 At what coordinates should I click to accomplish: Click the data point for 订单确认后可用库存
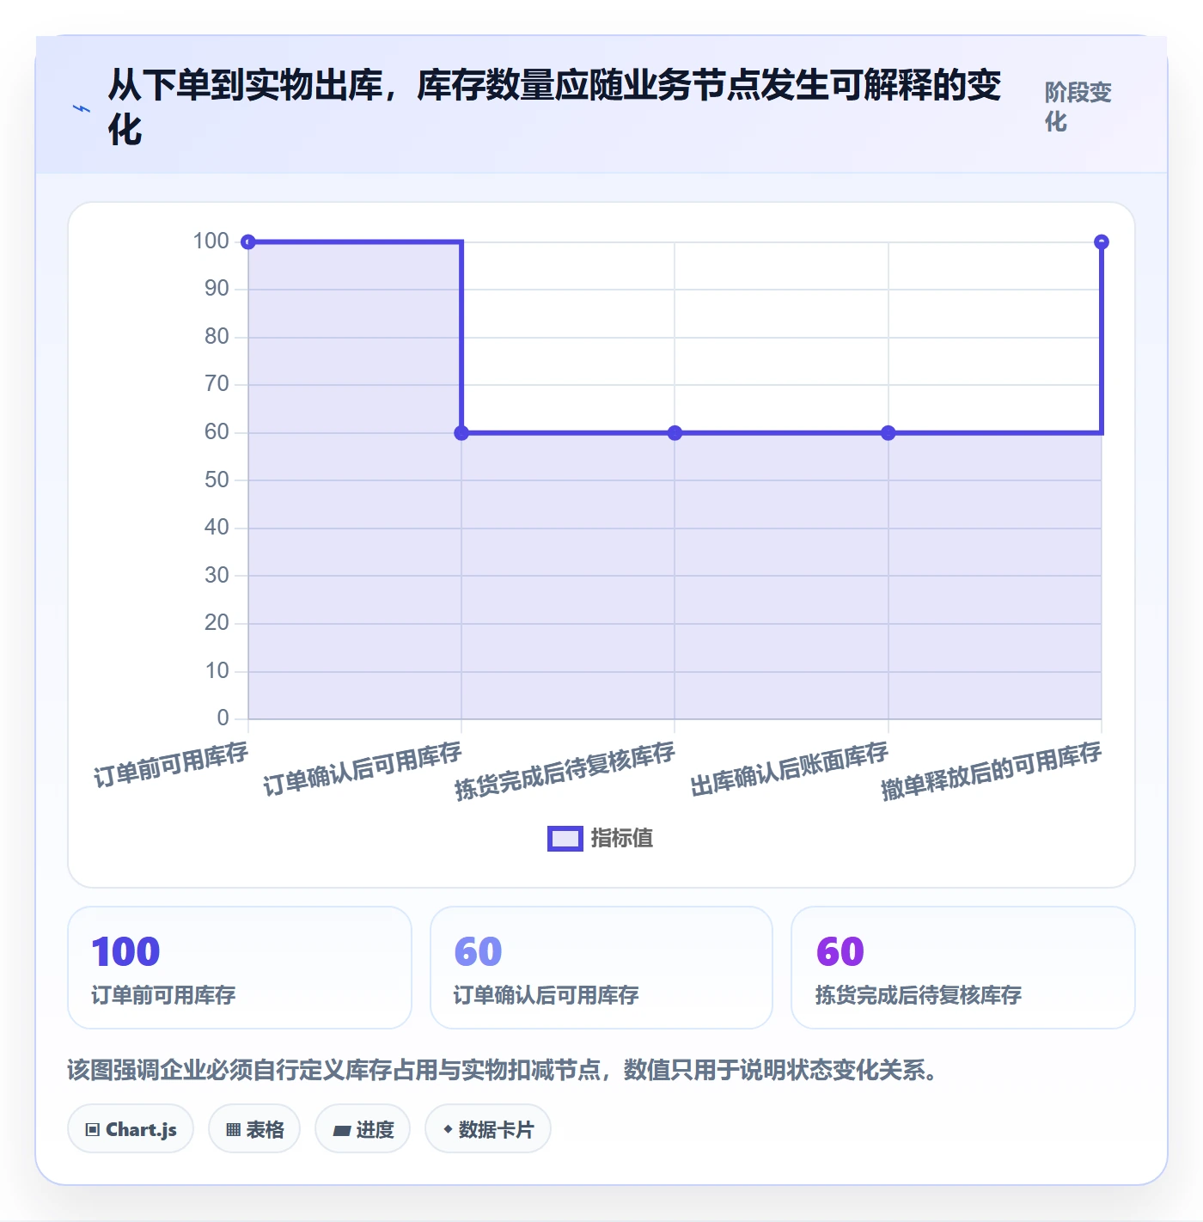pos(461,433)
